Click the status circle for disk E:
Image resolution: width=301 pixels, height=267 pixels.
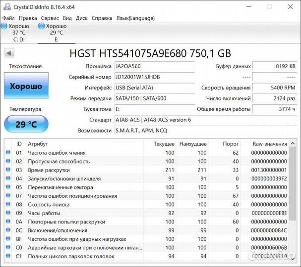click(x=41, y=26)
